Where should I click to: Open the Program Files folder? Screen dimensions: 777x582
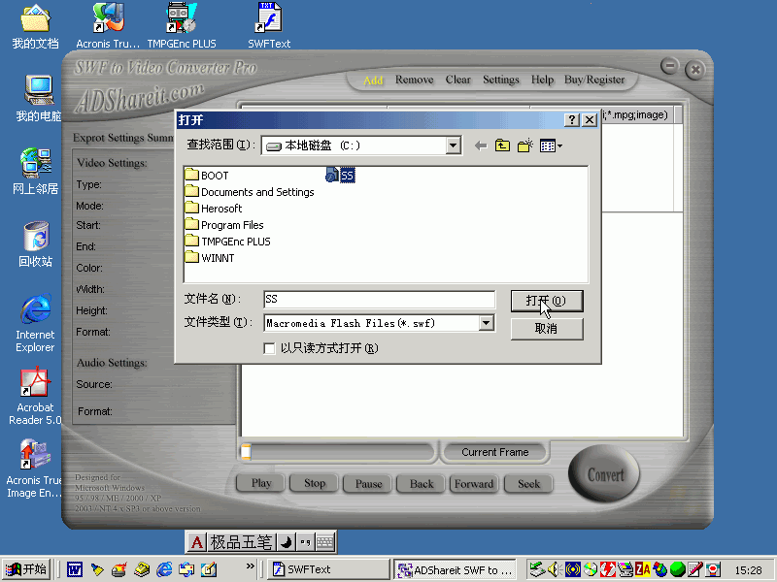[231, 225]
